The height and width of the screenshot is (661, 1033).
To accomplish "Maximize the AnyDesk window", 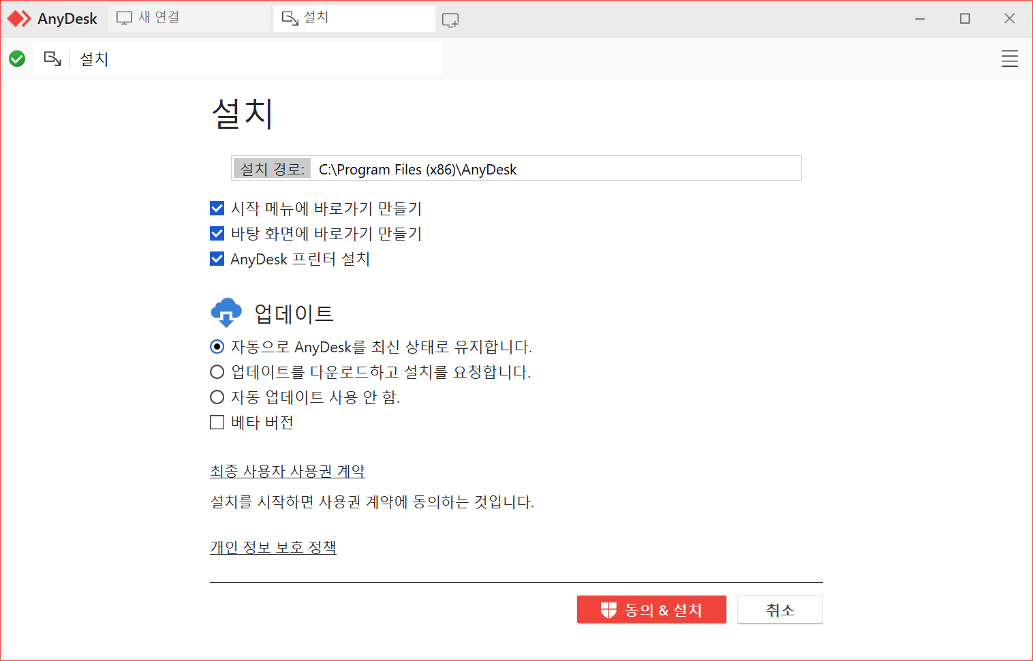I will 965,18.
